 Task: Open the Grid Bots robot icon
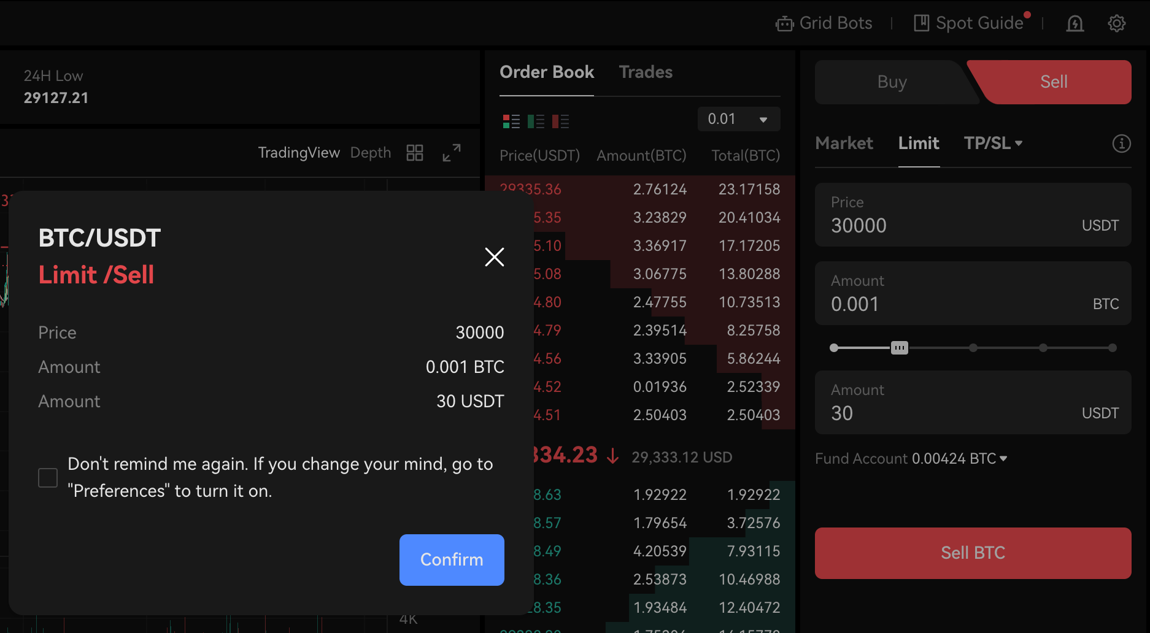click(x=784, y=23)
